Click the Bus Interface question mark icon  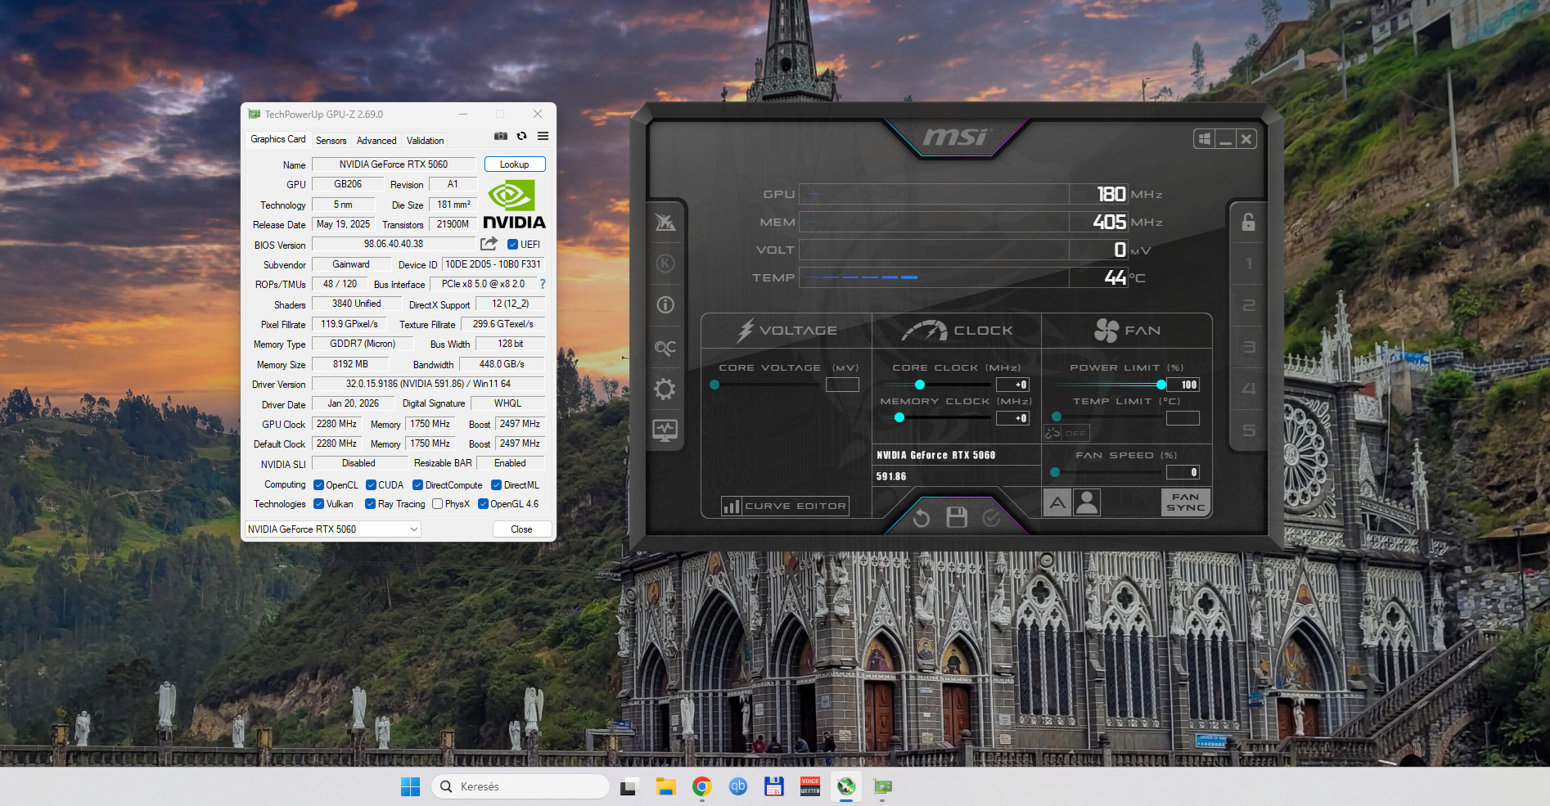(x=542, y=284)
